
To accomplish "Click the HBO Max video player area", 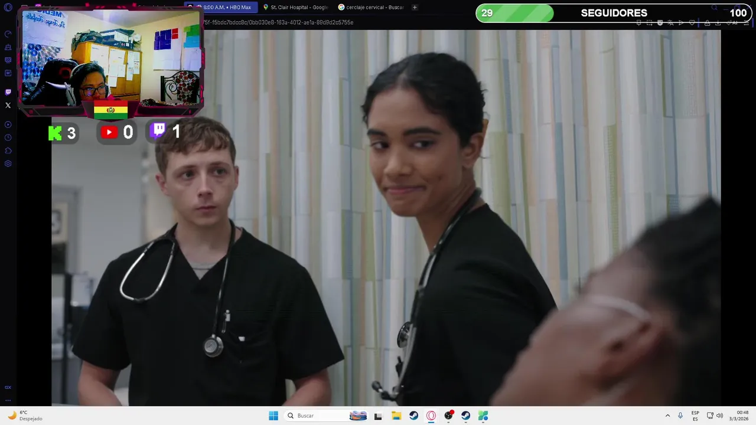I will tap(386, 218).
